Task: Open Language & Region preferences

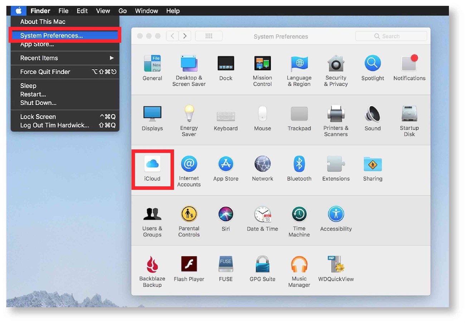Action: pyautogui.click(x=299, y=71)
